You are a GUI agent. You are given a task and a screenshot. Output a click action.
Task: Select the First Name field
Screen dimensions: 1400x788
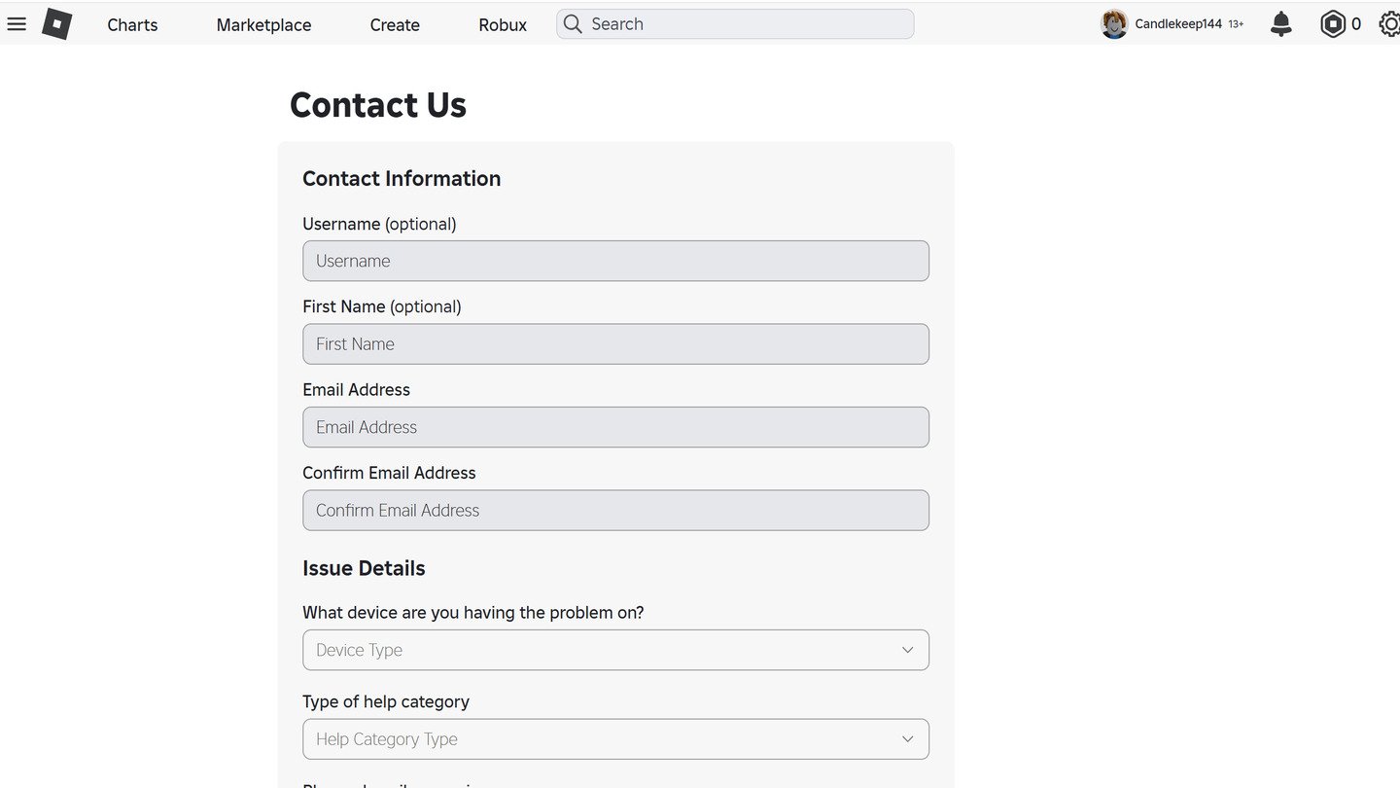point(615,344)
